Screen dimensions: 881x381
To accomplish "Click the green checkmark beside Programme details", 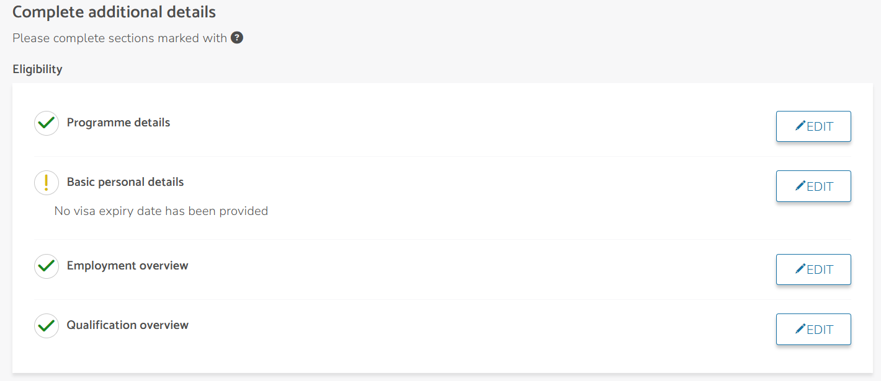I will pyautogui.click(x=47, y=123).
